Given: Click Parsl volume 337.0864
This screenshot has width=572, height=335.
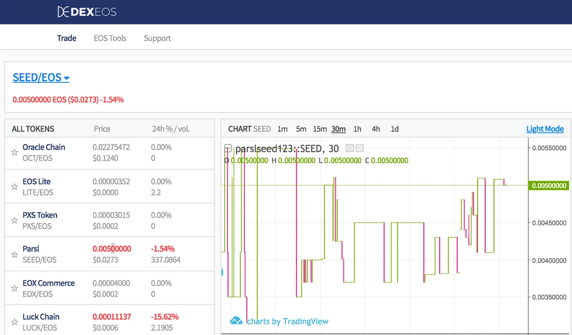Looking at the screenshot, I should pos(166,259).
